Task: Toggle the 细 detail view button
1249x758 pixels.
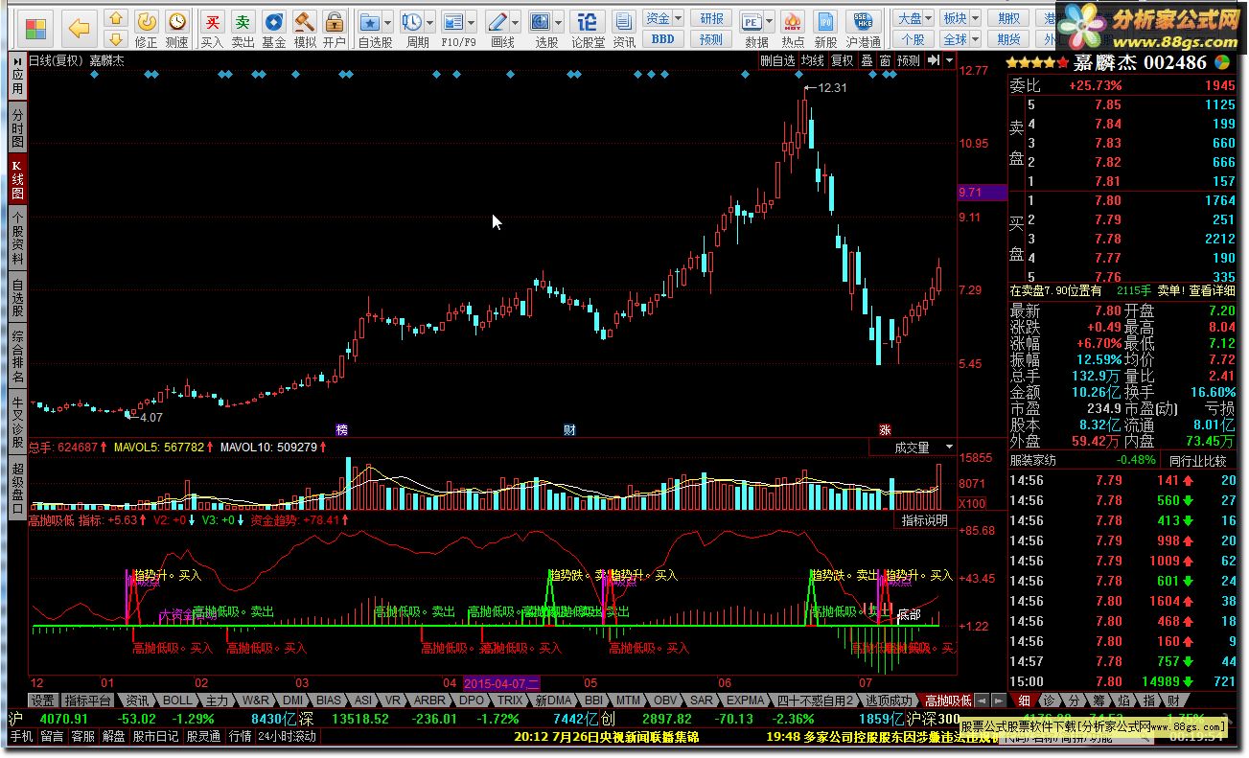Action: [1026, 701]
